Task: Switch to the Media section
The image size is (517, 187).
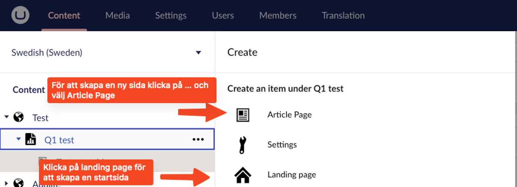Action: pyautogui.click(x=118, y=16)
